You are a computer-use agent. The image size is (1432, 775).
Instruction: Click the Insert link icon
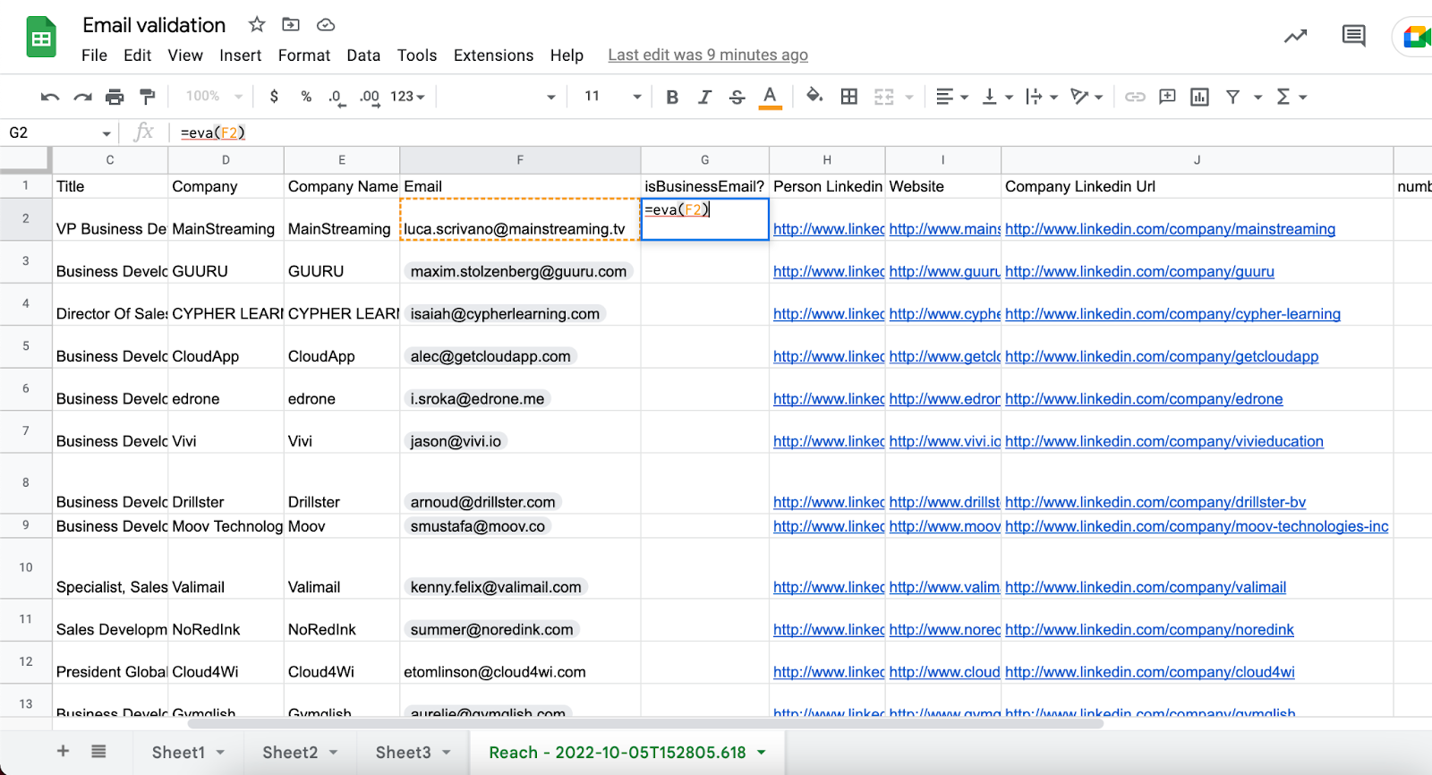pyautogui.click(x=1135, y=97)
